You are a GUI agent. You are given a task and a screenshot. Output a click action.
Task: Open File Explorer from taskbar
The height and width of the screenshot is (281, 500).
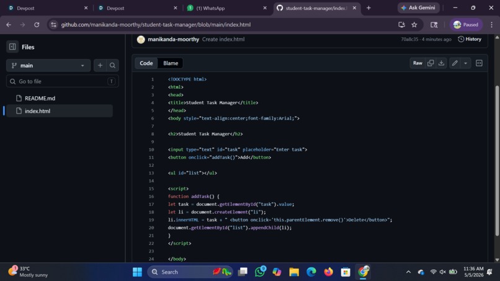294,272
